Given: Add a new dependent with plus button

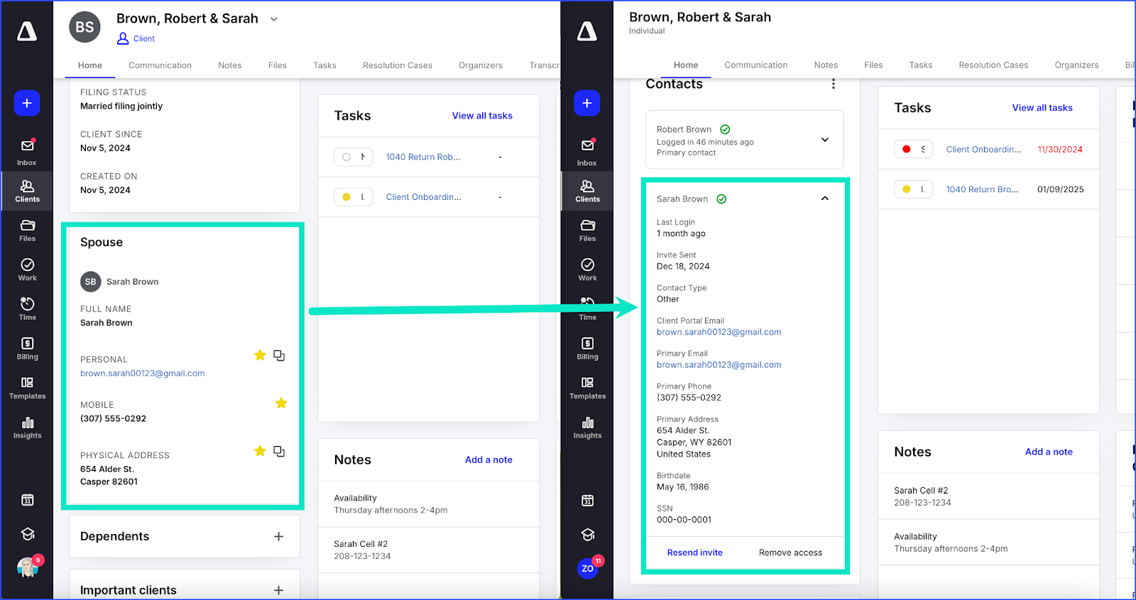Looking at the screenshot, I should (x=278, y=537).
